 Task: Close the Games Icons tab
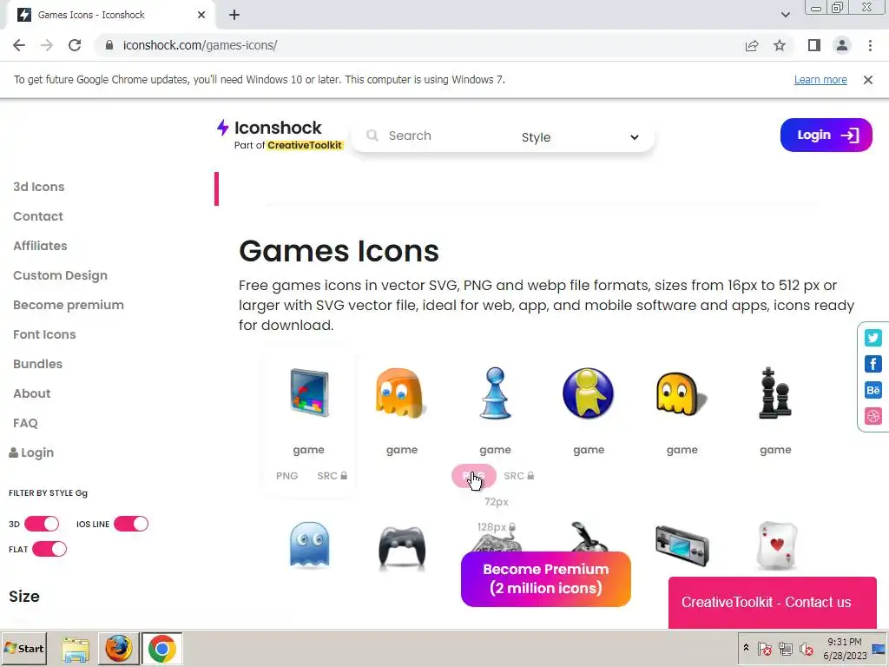(x=201, y=15)
